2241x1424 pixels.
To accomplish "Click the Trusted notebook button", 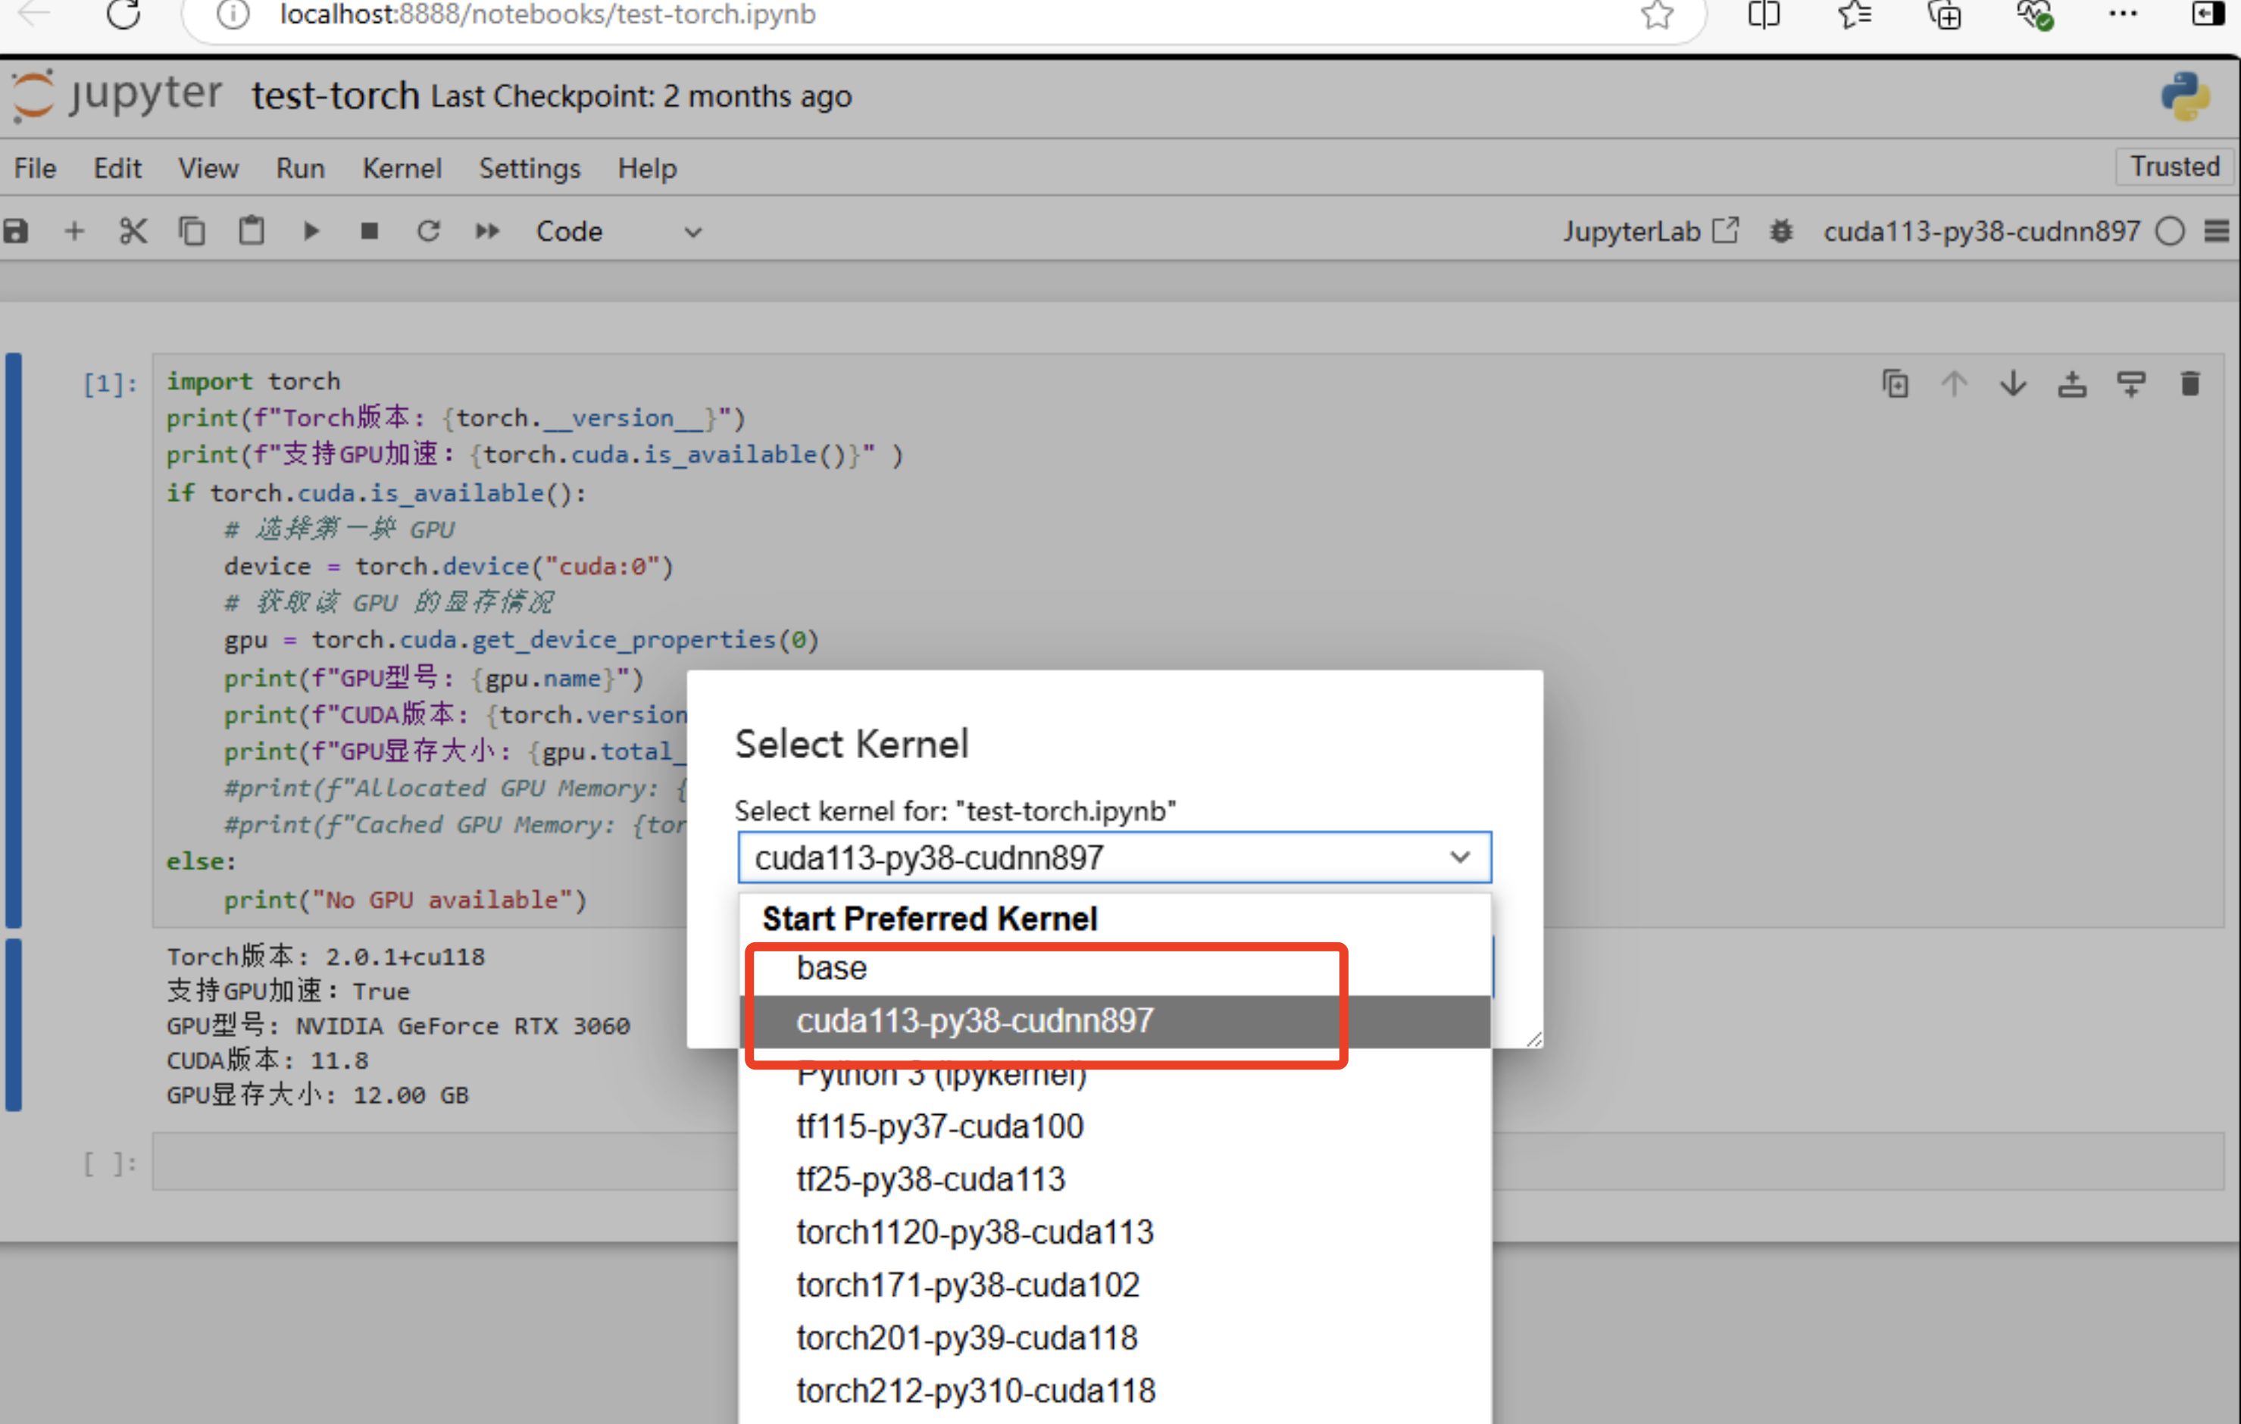I will 2174,167.
